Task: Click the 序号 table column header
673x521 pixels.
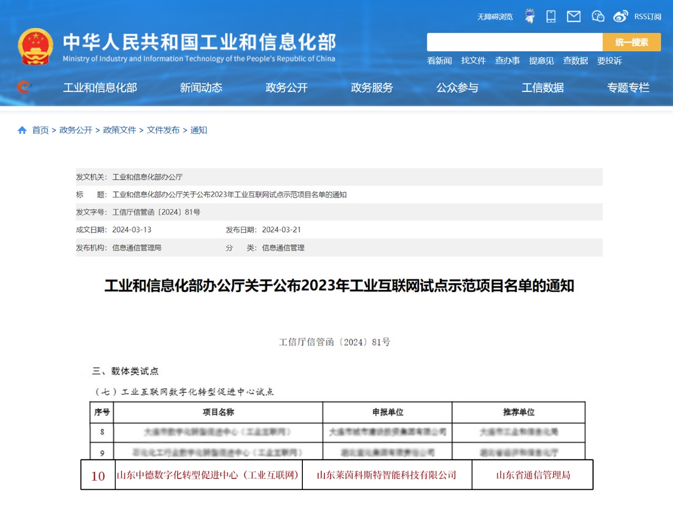Action: 102,412
